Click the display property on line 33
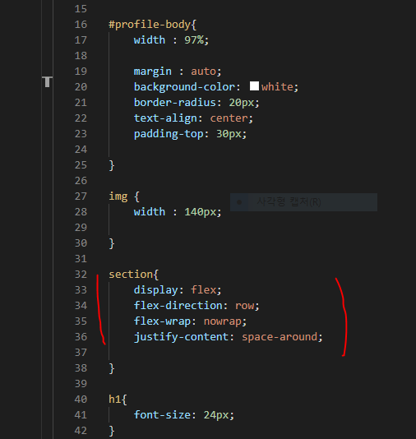This screenshot has width=416, height=439. tap(155, 290)
